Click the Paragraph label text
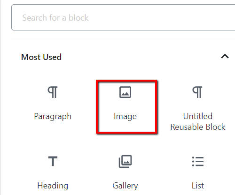Image resolution: width=235 pixels, height=195 pixels. coord(53,117)
